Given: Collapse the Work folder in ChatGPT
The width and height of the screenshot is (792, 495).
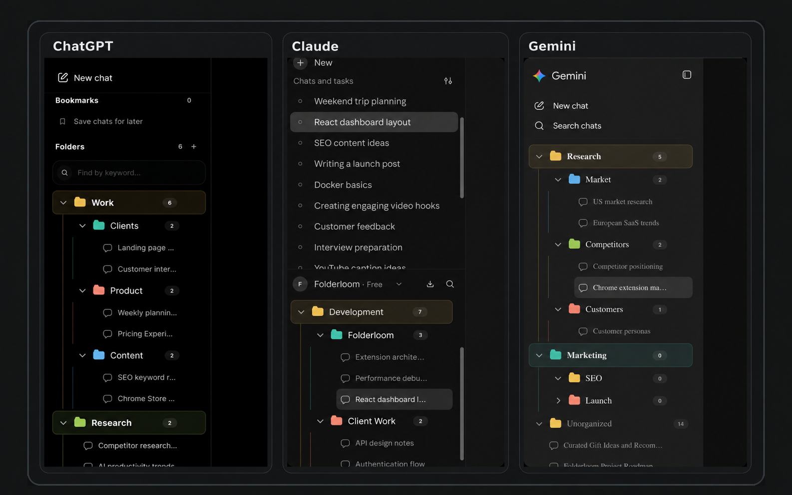Looking at the screenshot, I should [63, 203].
